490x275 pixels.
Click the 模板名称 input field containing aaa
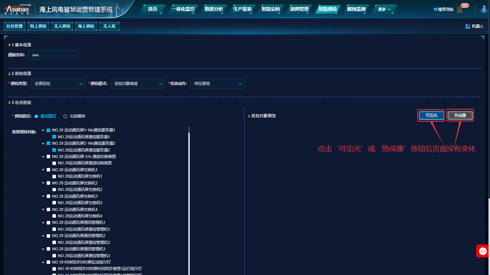coord(53,55)
